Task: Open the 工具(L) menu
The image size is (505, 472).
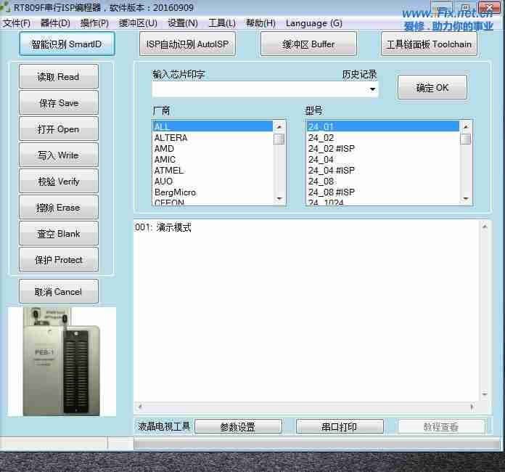Action: tap(221, 23)
